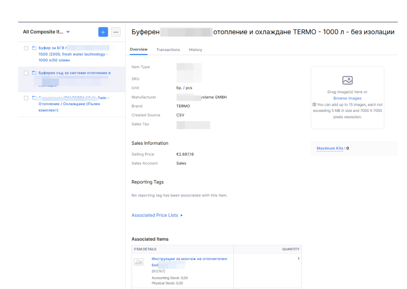Tick the checkbox next to the Twin комплект item
The width and height of the screenshot is (407, 289).
[x=26, y=97]
